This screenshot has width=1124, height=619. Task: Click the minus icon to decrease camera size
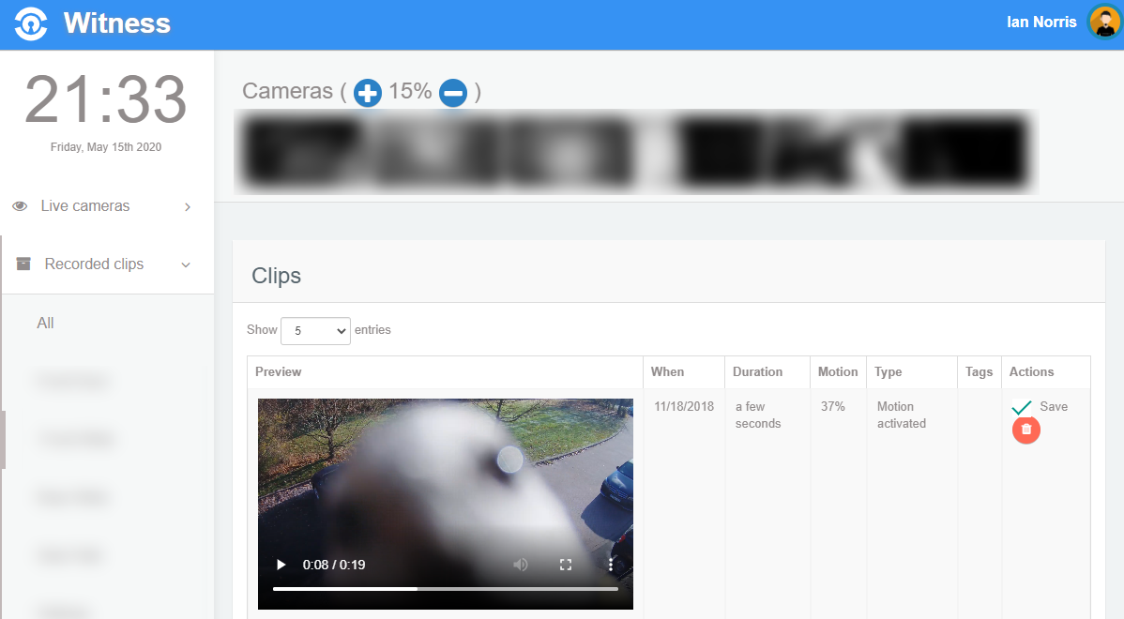(453, 93)
